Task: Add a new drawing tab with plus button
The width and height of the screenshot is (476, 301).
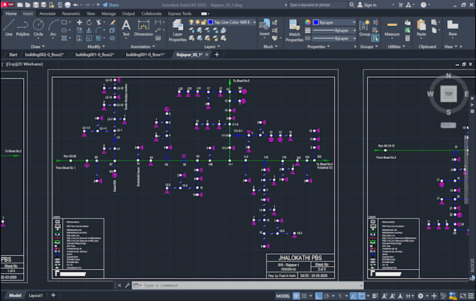Action: point(217,55)
